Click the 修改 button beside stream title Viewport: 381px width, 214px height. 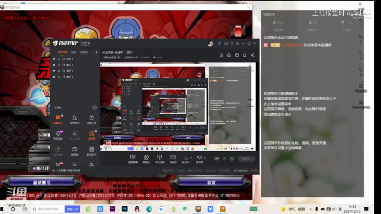click(129, 52)
